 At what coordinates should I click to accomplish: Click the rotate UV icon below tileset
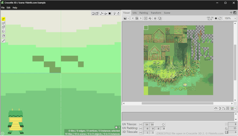[x=216, y=108]
